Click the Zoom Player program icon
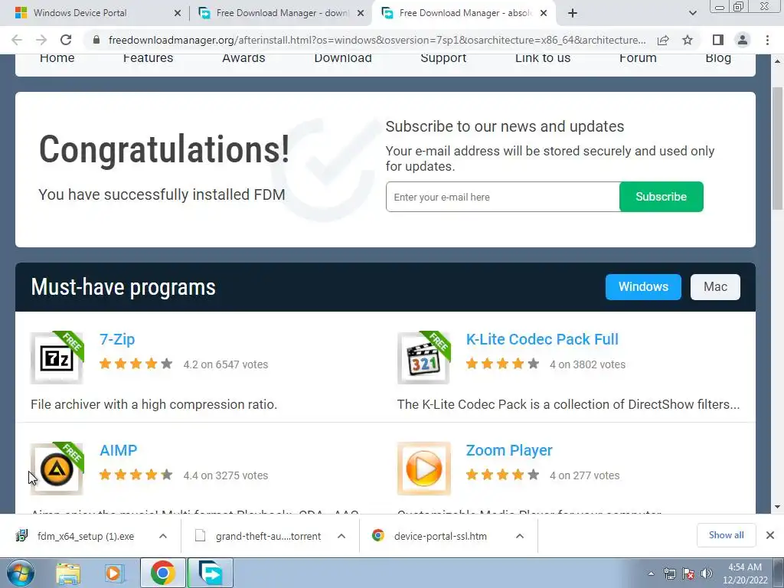This screenshot has height=588, width=784. click(423, 469)
